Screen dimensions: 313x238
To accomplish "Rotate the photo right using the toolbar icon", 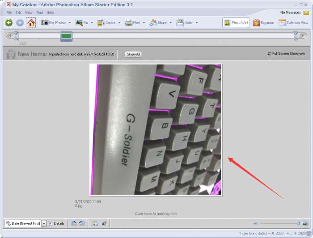I will point(82,223).
